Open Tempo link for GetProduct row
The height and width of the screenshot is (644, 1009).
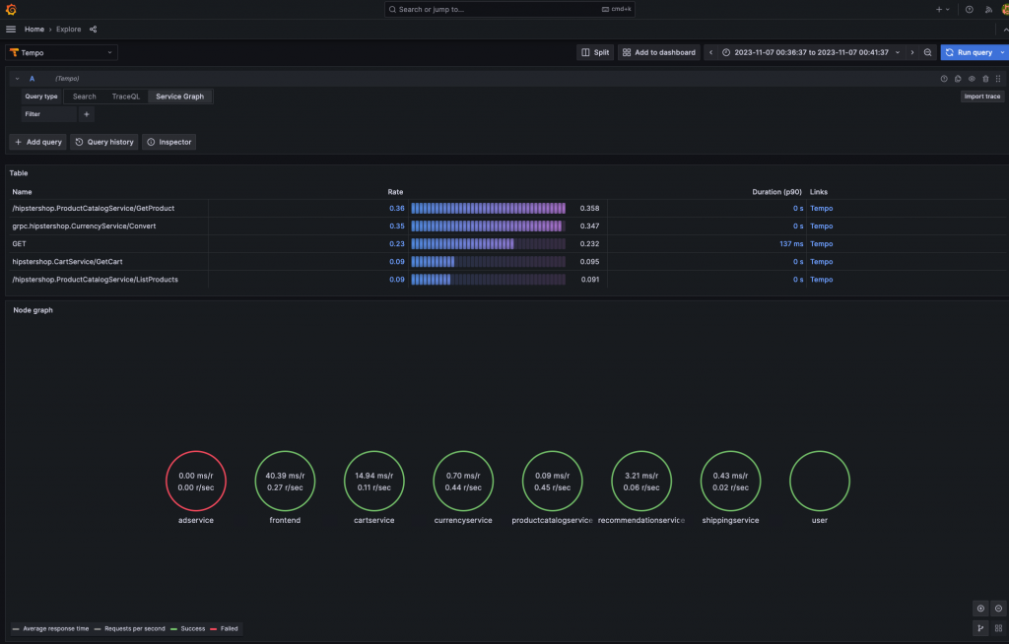(821, 209)
